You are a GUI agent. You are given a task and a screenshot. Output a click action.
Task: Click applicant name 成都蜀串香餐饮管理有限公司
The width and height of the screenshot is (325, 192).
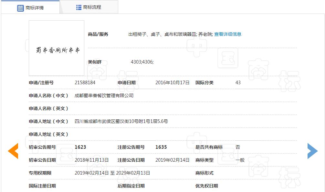pos(103,95)
